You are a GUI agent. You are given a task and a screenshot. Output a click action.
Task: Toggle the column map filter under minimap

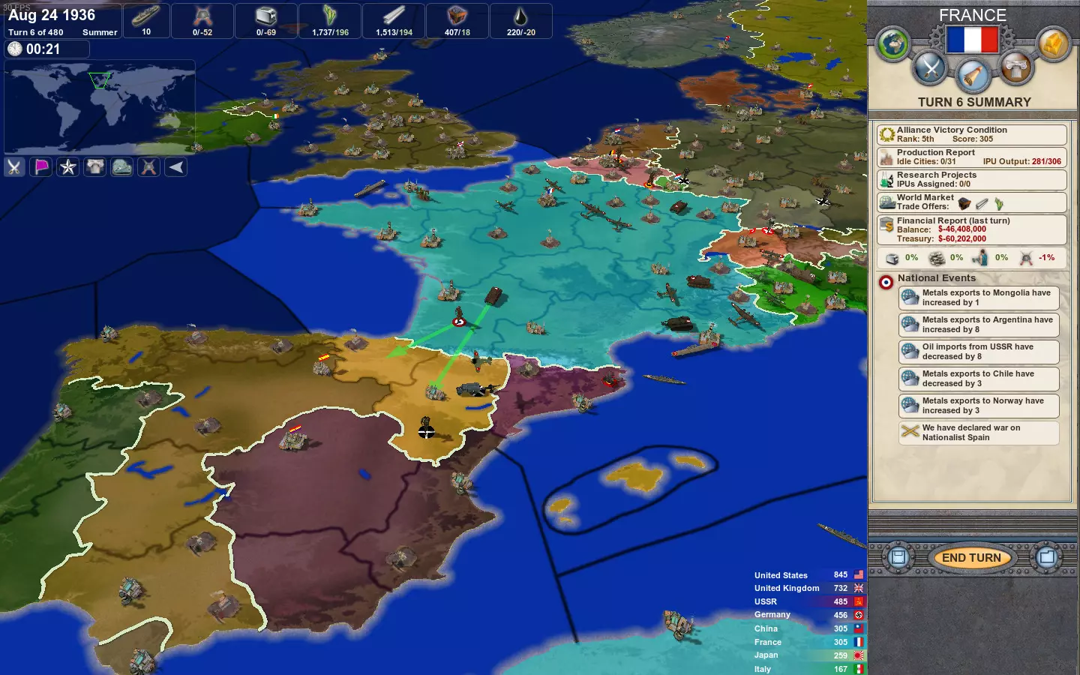pos(95,166)
